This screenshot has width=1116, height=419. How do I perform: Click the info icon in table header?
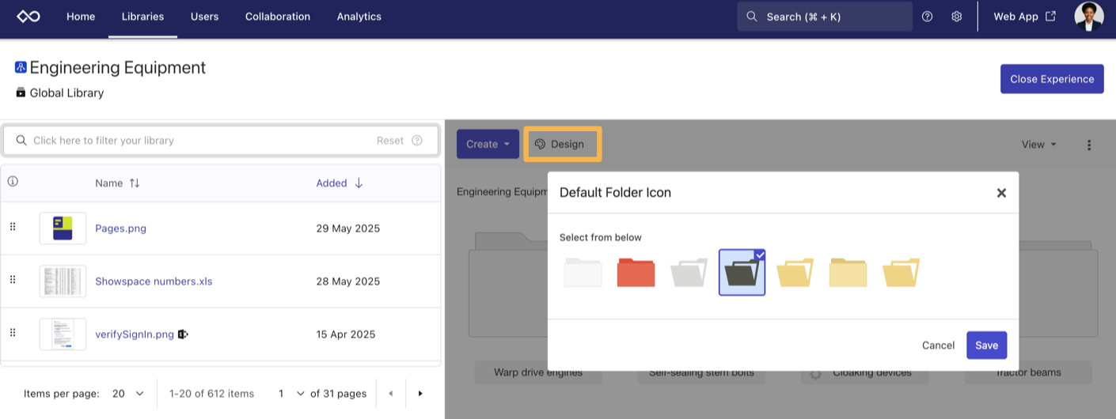coord(13,182)
